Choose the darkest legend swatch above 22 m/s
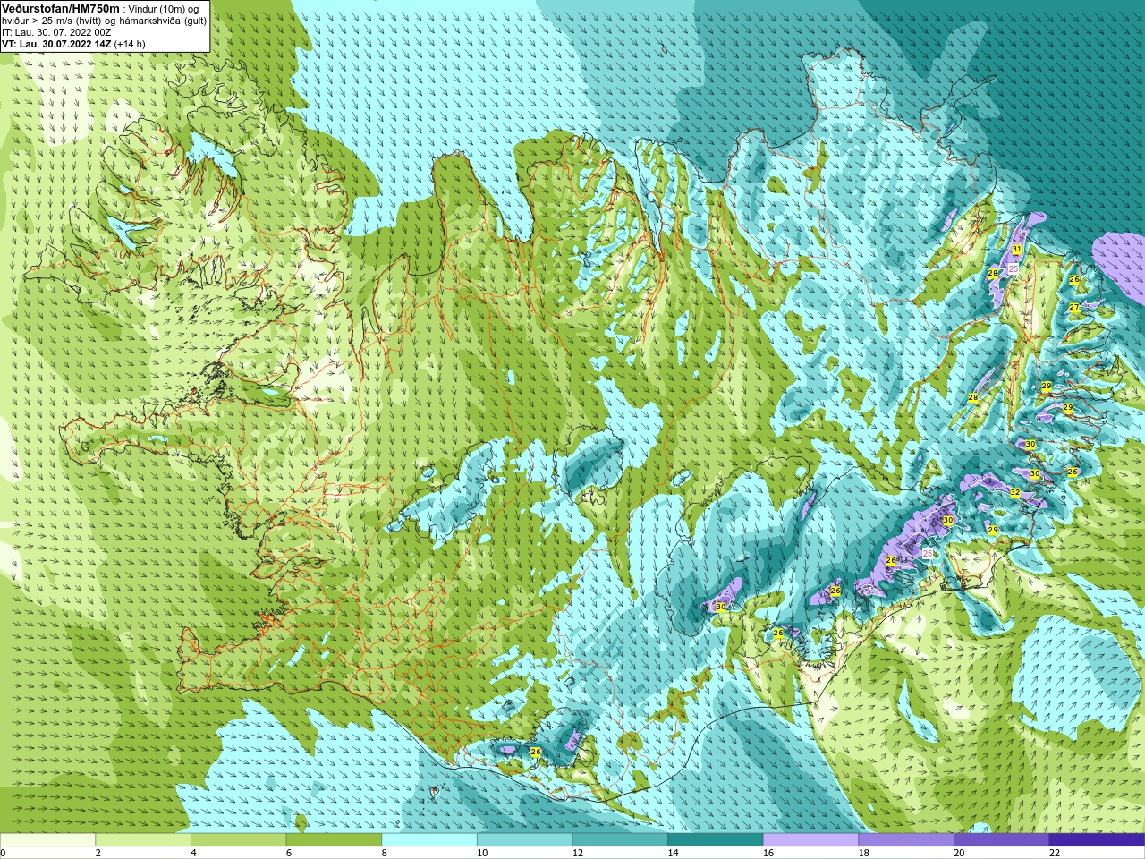The height and width of the screenshot is (859, 1145). [1097, 839]
